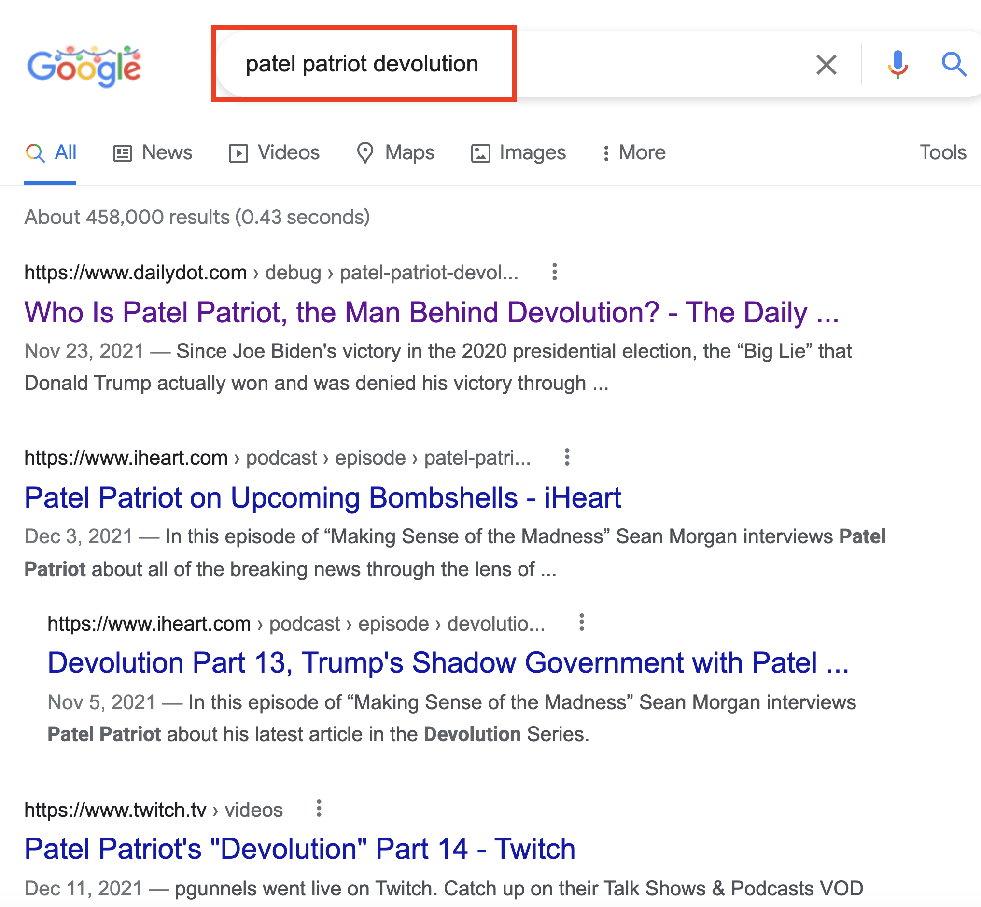
Task: Switch to the Maps tab
Action: pyautogui.click(x=395, y=152)
